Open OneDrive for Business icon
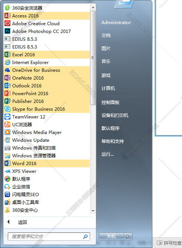Viewport: 182px width, 248px height. pyautogui.click(x=7, y=70)
